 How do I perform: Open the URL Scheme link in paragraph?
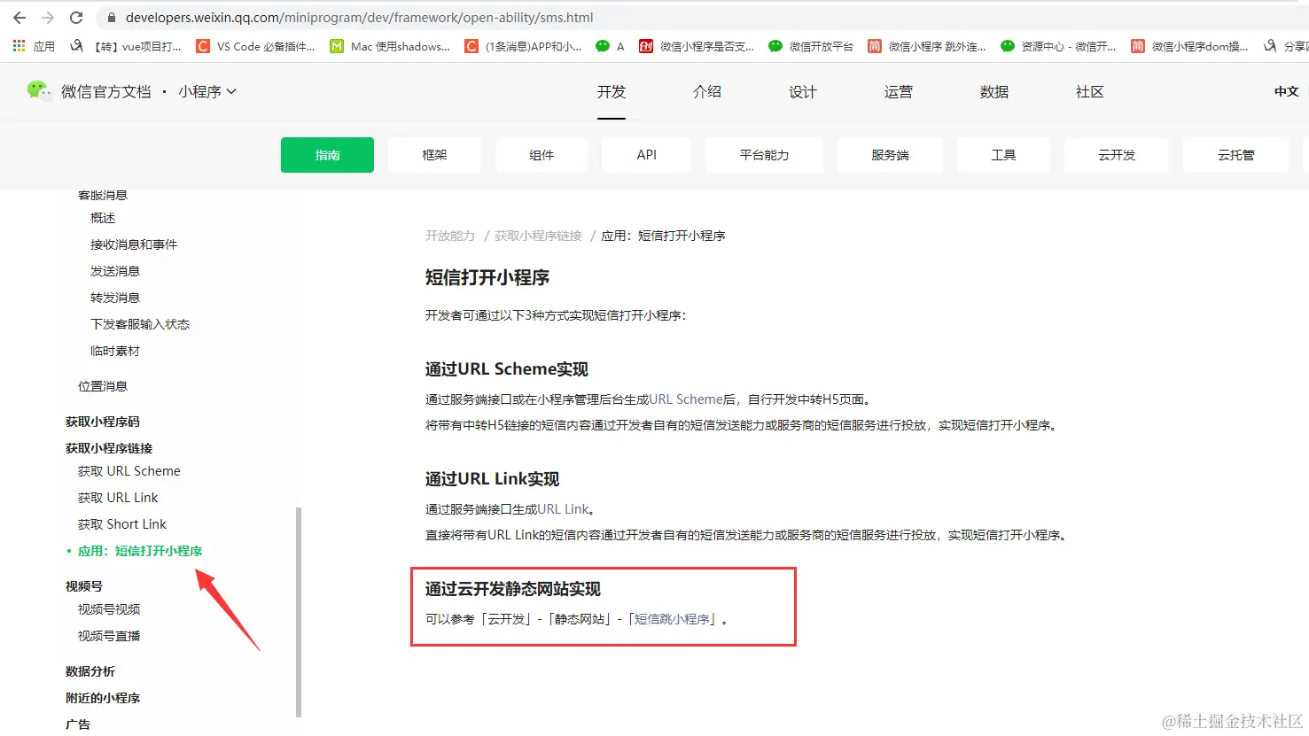pyautogui.click(x=686, y=399)
